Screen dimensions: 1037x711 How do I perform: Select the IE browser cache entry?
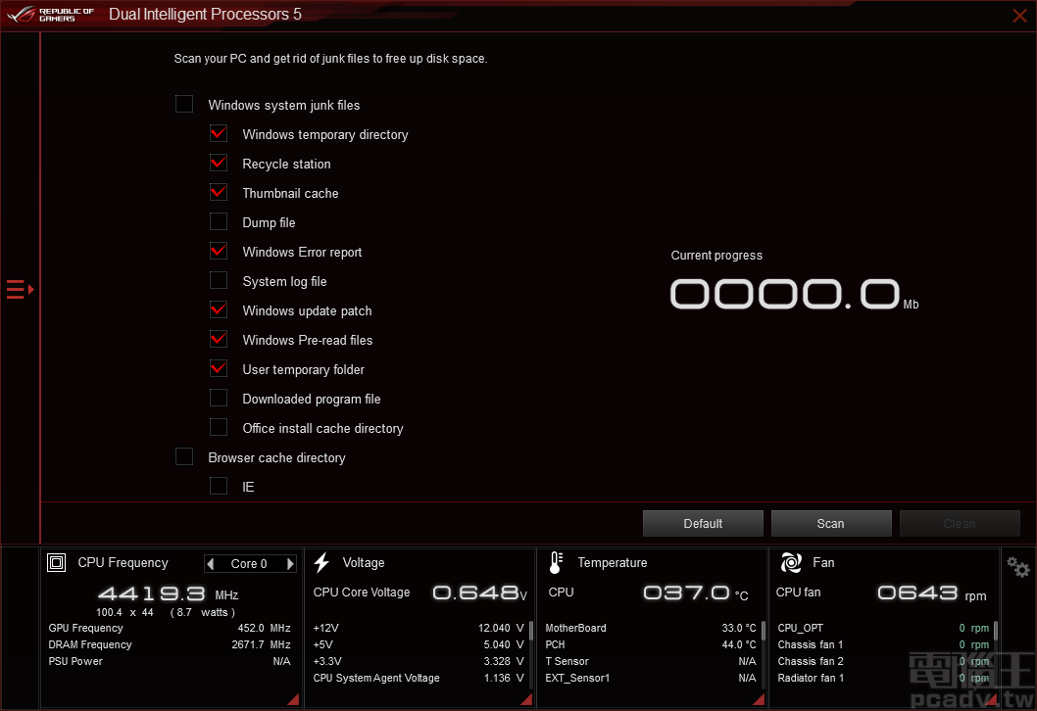coord(218,486)
